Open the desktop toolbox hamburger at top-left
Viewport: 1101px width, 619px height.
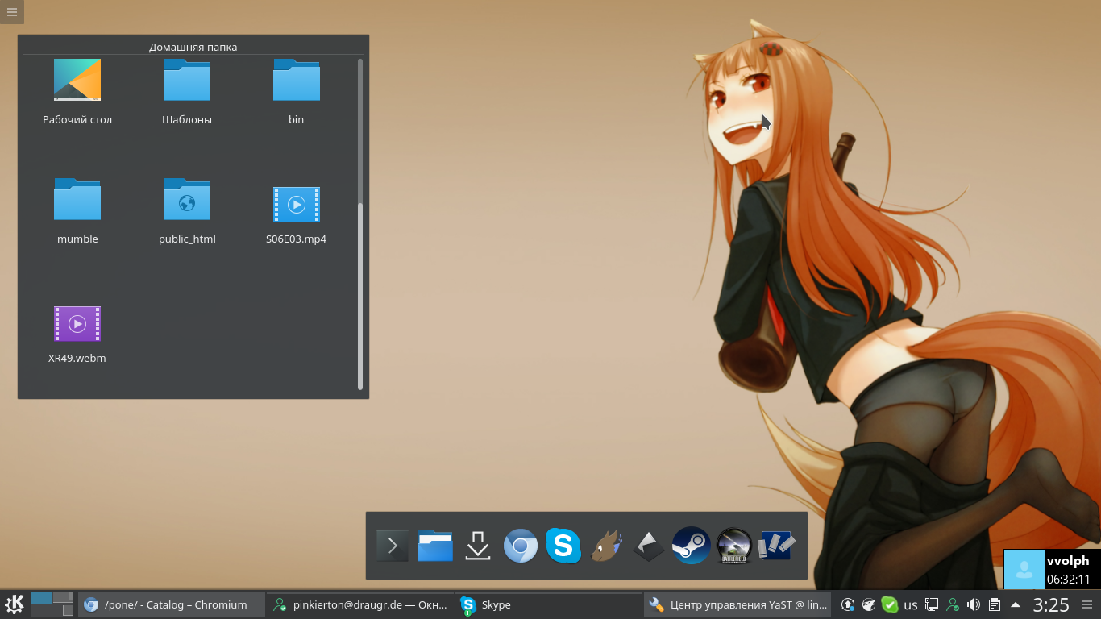[11, 11]
